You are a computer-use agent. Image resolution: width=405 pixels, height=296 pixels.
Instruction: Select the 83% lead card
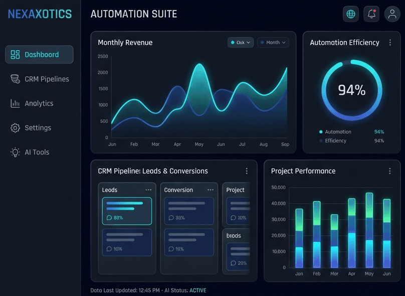tap(127, 211)
